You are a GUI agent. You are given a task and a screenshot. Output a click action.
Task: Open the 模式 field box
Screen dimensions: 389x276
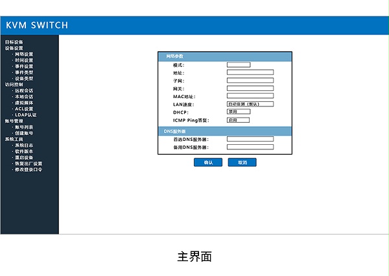click(239, 65)
